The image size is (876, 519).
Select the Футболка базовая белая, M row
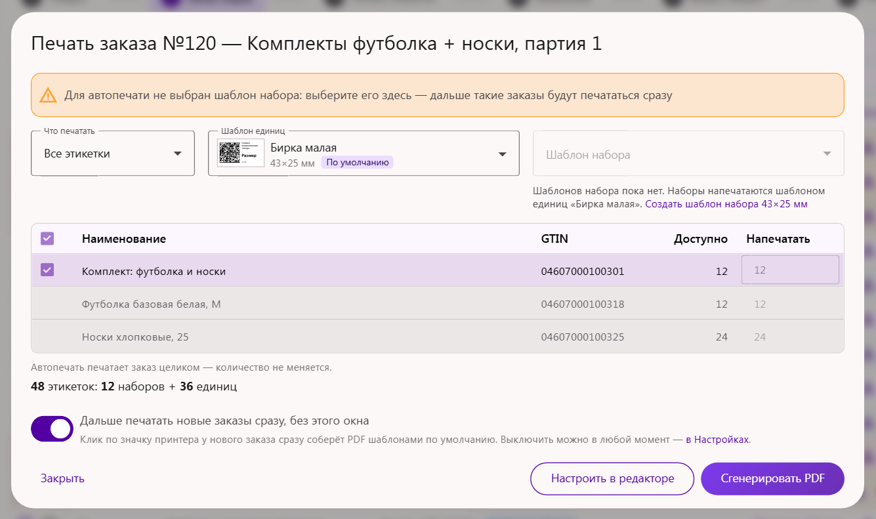click(x=438, y=304)
